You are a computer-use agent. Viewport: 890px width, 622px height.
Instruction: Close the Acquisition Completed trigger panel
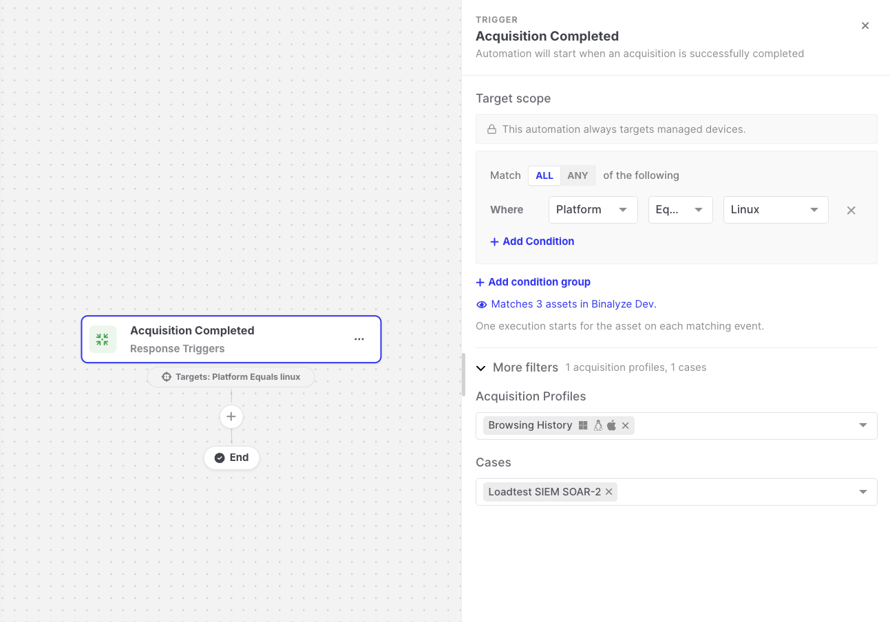pyautogui.click(x=865, y=25)
